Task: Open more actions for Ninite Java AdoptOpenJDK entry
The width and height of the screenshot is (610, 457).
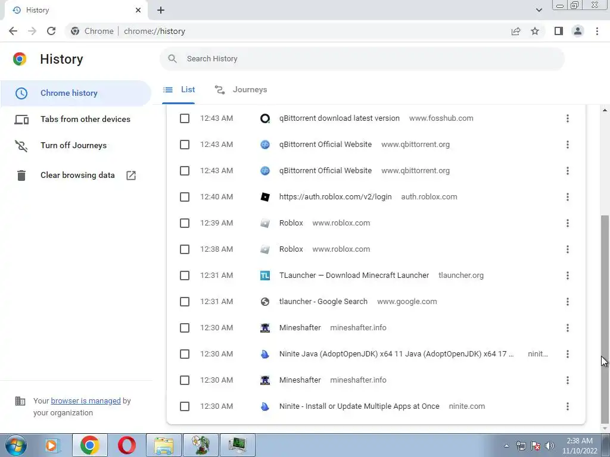Action: 568,354
